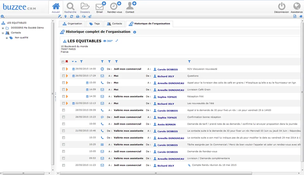
Task: Check the select-all checkbox in history header
Action: pos(63,62)
